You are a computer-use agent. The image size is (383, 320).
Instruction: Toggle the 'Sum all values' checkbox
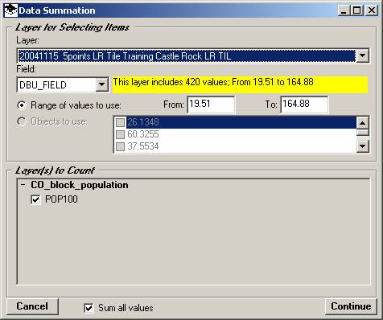coord(89,308)
